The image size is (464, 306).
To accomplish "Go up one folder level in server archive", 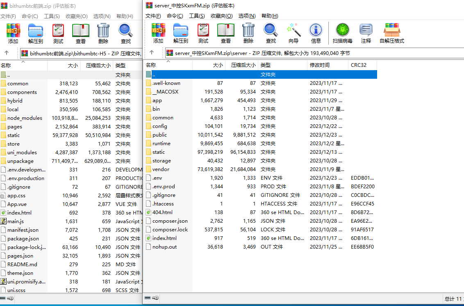I will click(152, 53).
